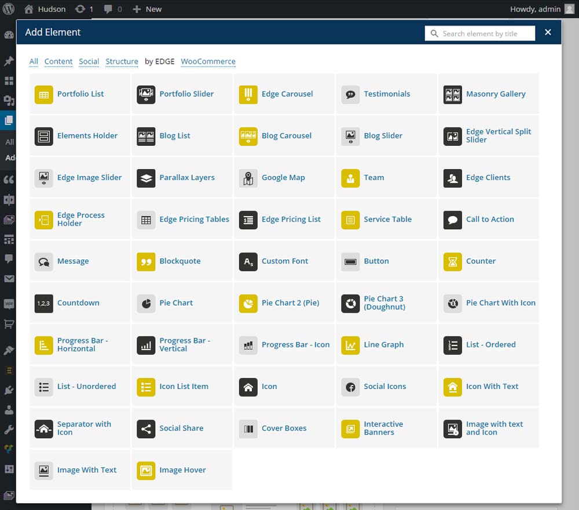Insert the Progress Bar - Horizontal element
The height and width of the screenshot is (510, 579).
pyautogui.click(x=80, y=344)
